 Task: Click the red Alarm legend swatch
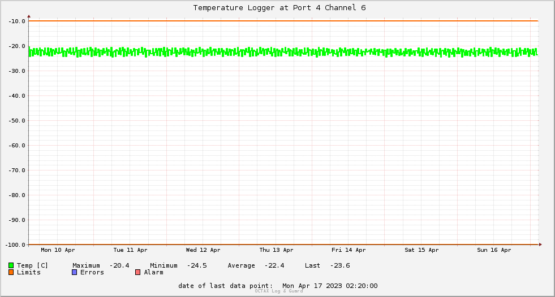pyautogui.click(x=137, y=272)
